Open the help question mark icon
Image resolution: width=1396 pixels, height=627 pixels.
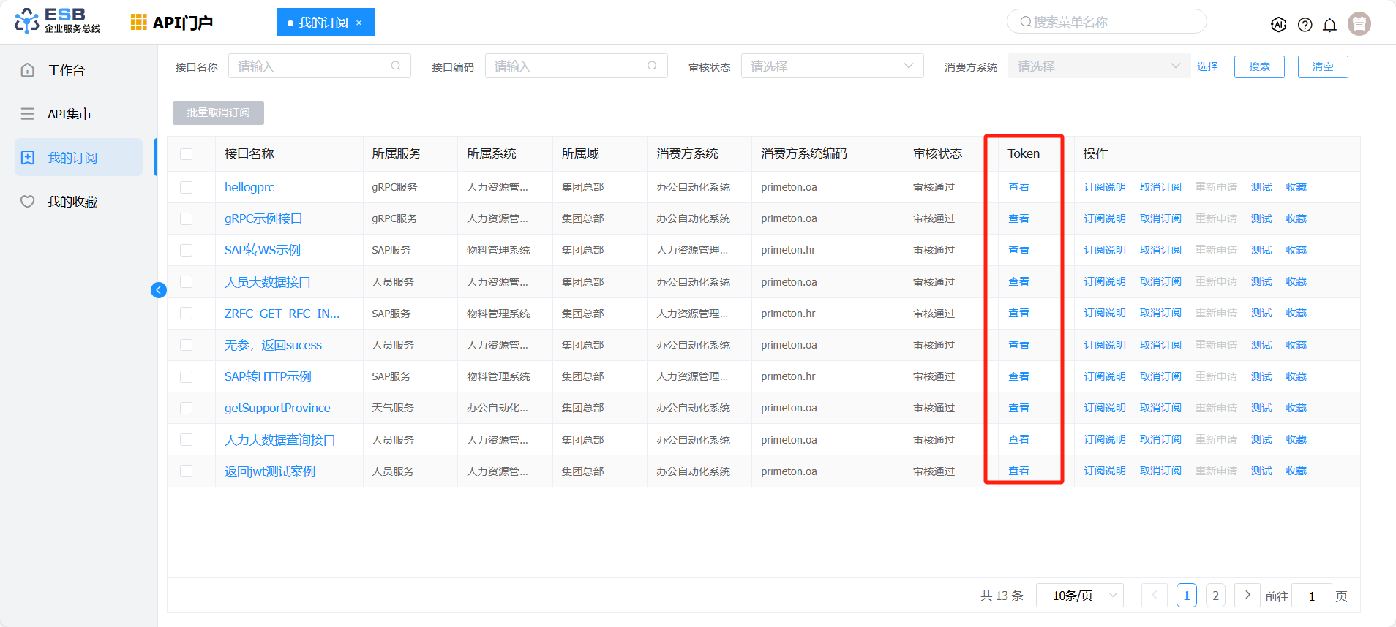pyautogui.click(x=1305, y=25)
